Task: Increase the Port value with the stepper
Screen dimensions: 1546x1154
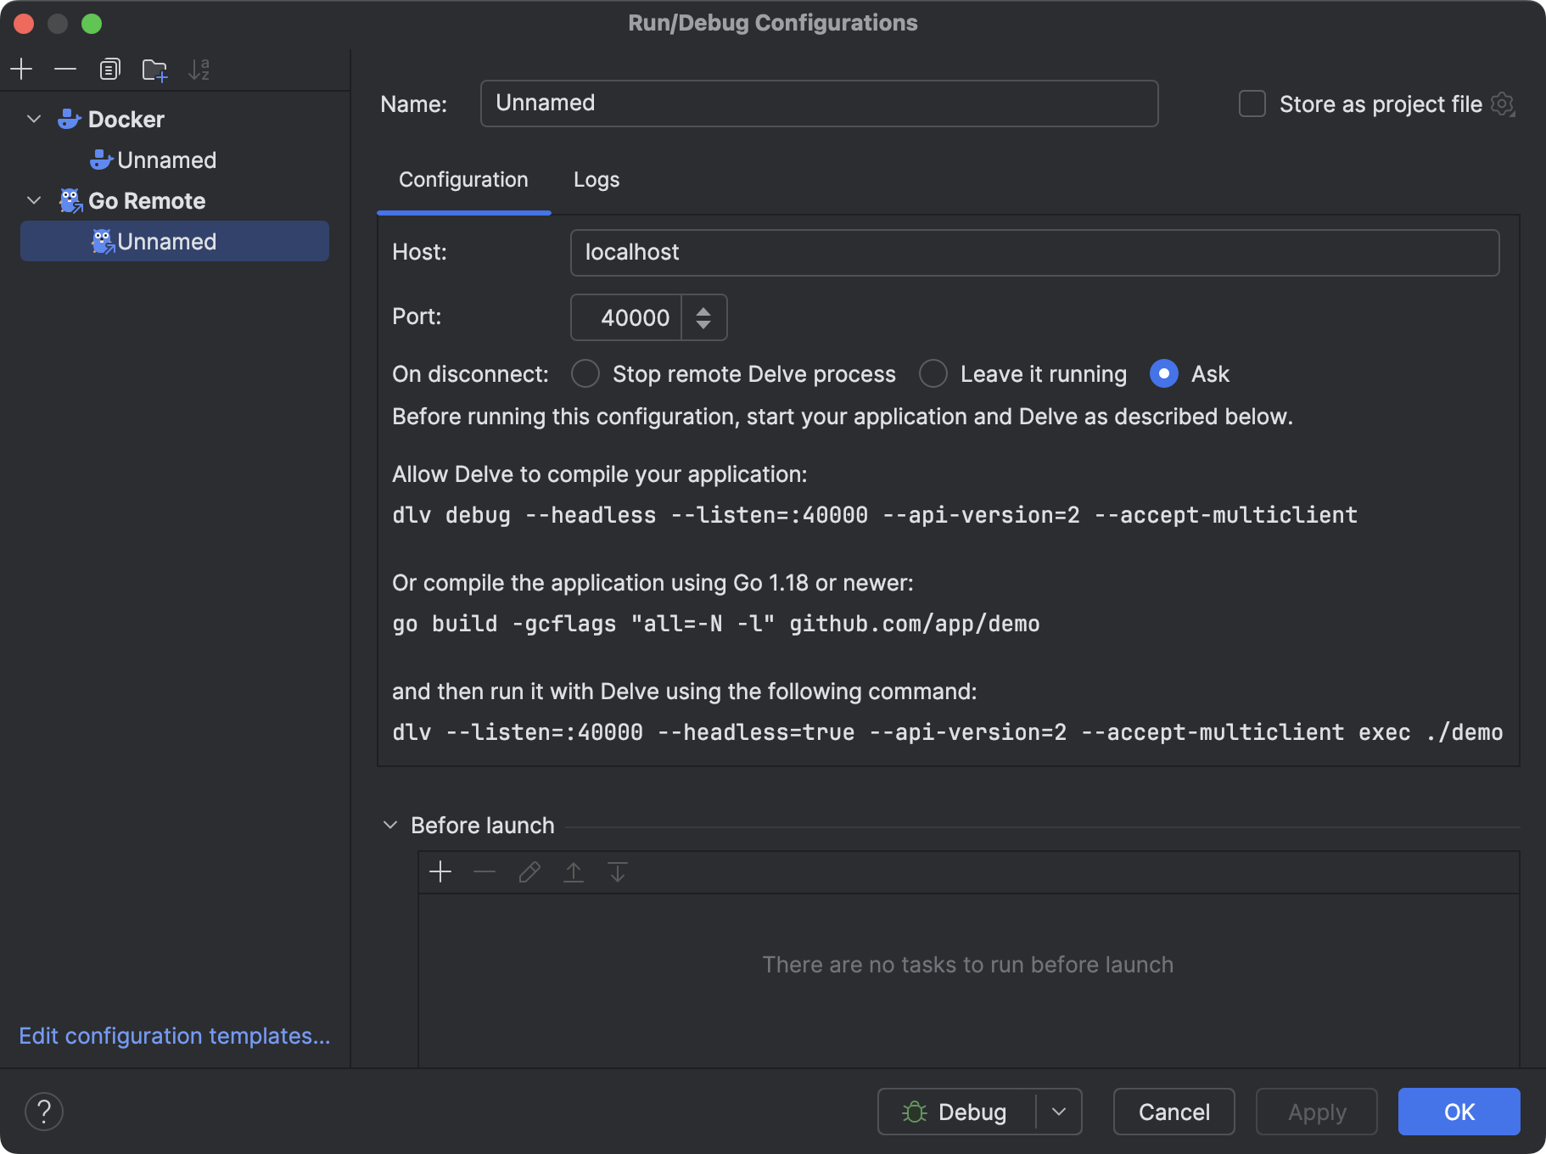Action: [704, 309]
